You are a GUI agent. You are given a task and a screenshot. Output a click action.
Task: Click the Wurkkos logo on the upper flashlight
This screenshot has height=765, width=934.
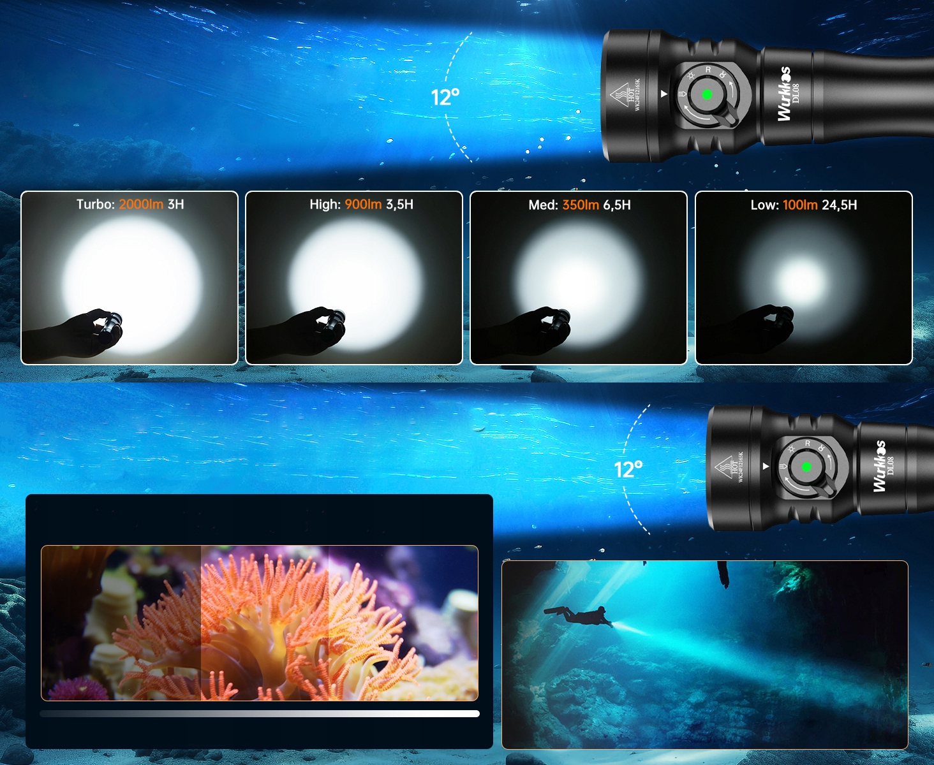[x=784, y=94]
